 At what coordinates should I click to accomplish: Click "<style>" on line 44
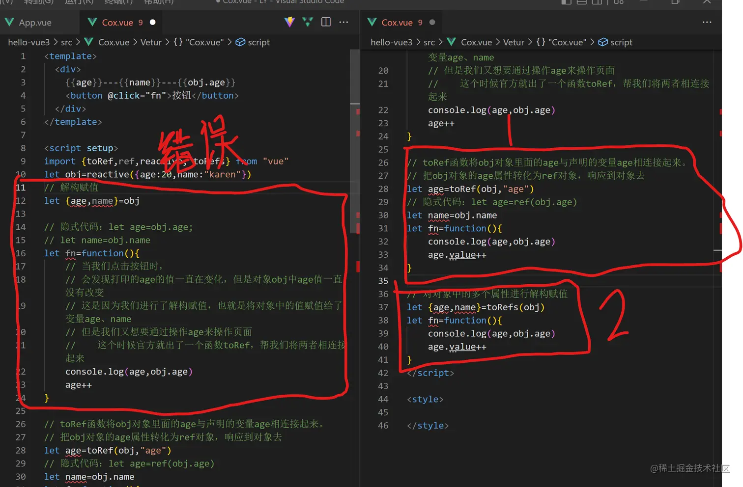coord(425,399)
